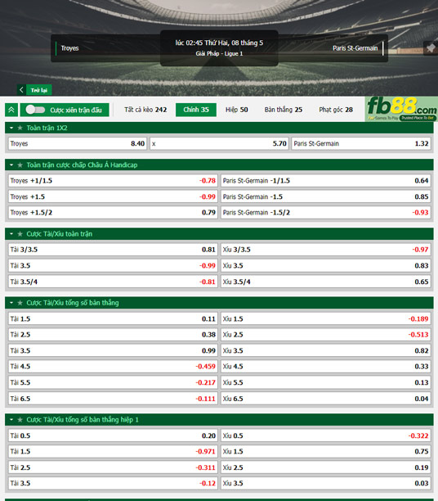
Task: Collapse the Cược Tài/Xỉu toàn trận arrow
Action: tap(11, 234)
